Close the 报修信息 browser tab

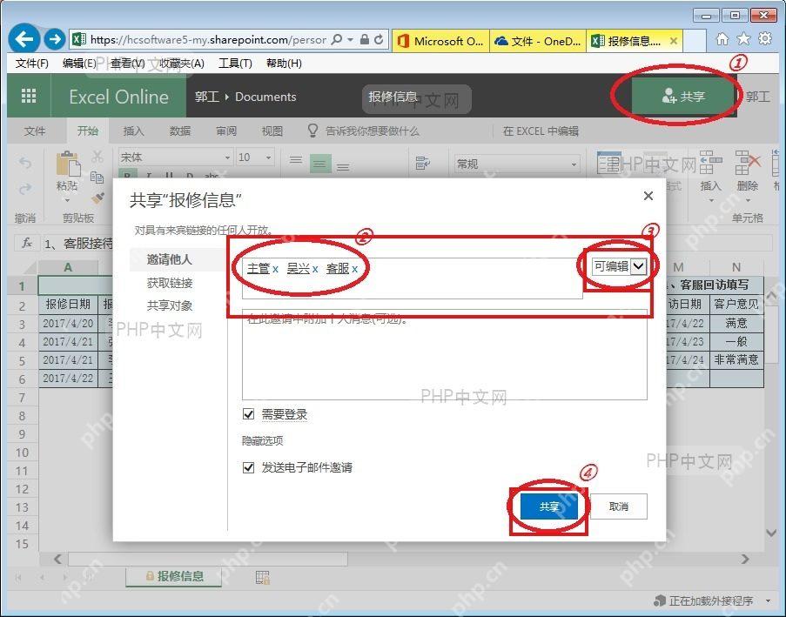click(x=674, y=41)
